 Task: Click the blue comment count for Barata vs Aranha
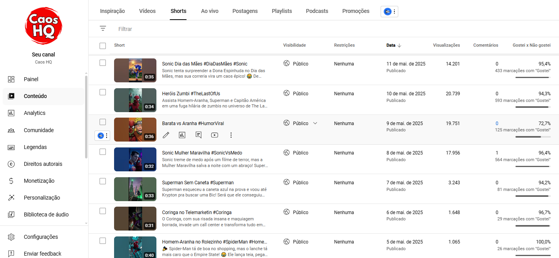click(x=497, y=123)
